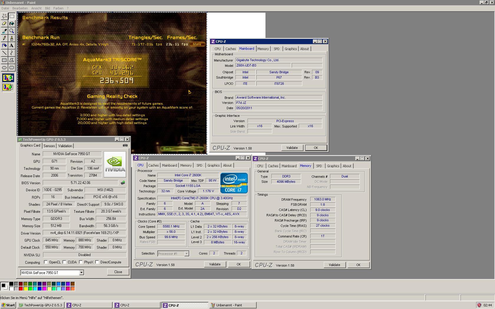Choose the Brush tool in Paint
495x309 pixels.
click(12, 38)
